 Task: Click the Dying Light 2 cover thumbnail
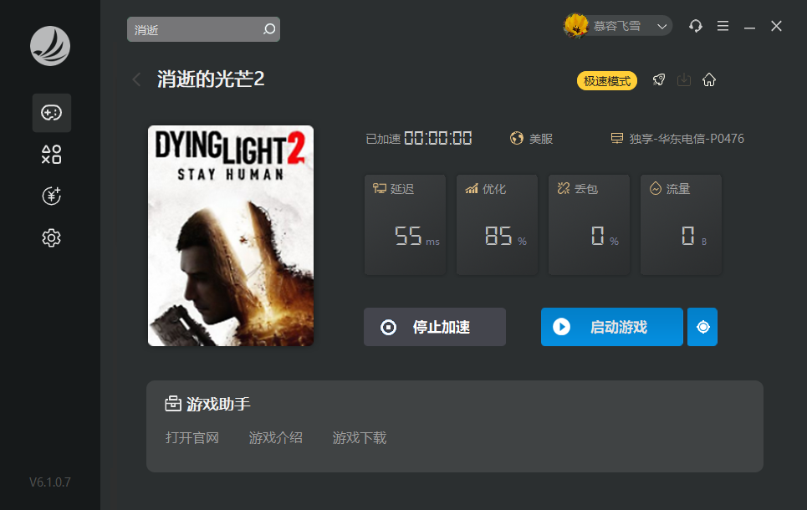coord(231,236)
